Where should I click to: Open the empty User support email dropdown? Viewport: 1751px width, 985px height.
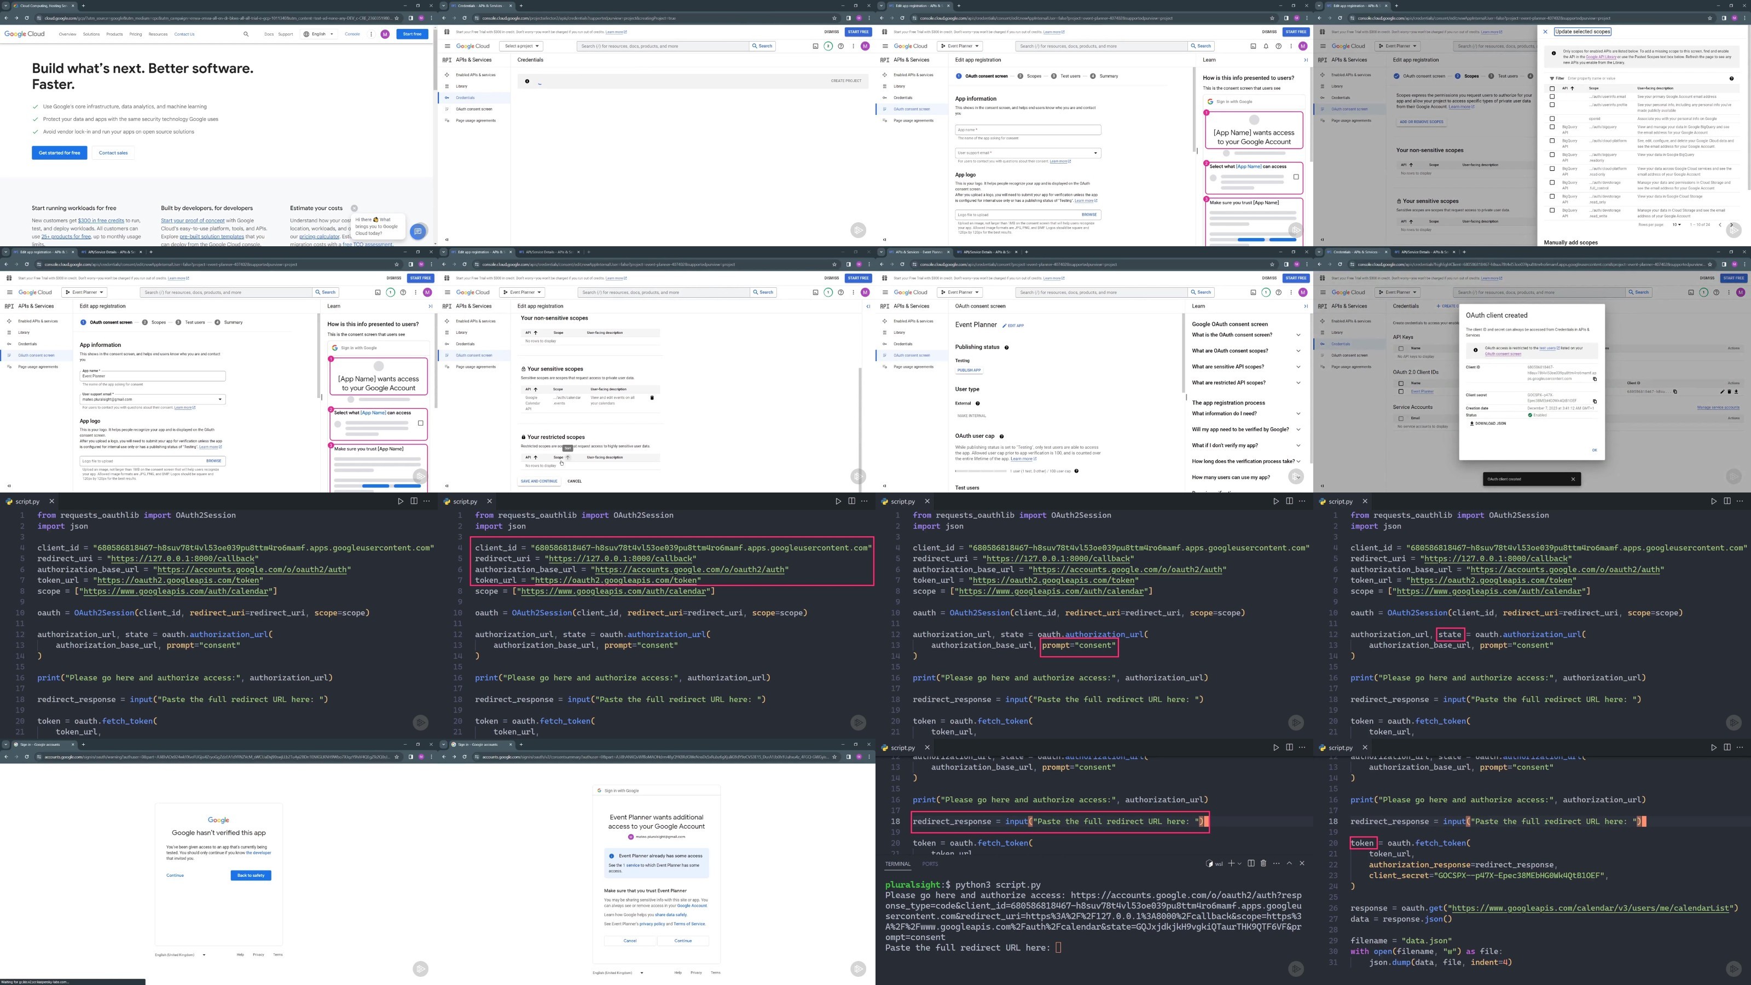(x=1028, y=153)
